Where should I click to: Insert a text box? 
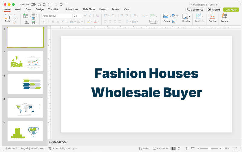point(174,21)
